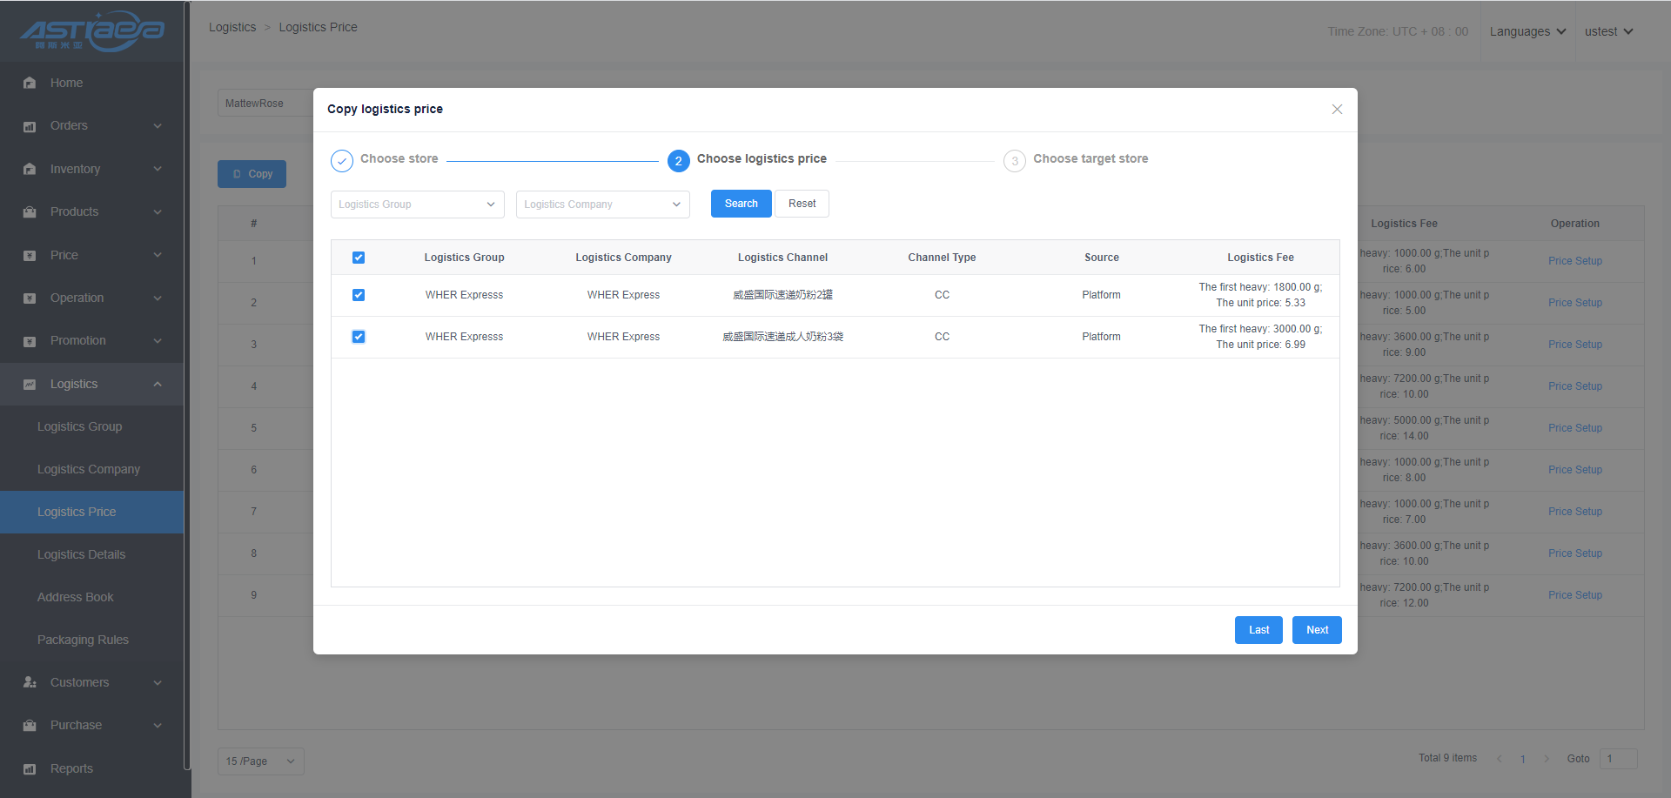Click the Home icon in sidebar
Screen dimensions: 1671x798
30,83
